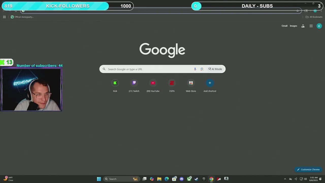Click the taskbar Search box
Screen dimensions: 325x183
pos(122,179)
